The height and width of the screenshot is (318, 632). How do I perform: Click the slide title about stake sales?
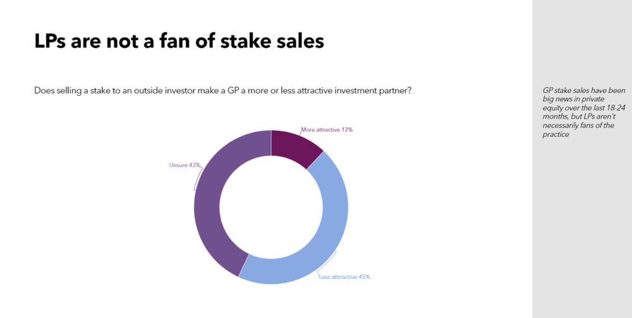click(179, 42)
